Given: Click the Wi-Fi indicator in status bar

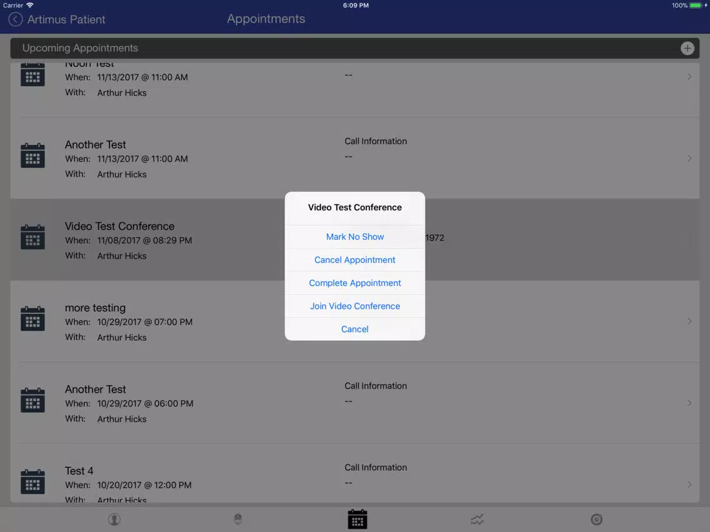Looking at the screenshot, I should point(30,6).
